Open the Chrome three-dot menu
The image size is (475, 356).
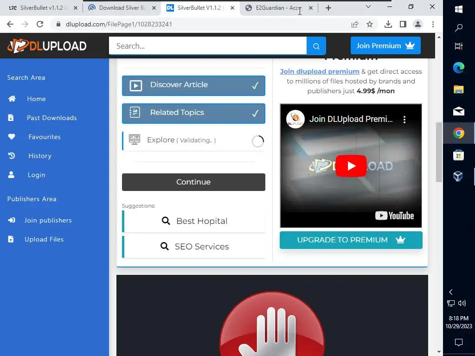433,24
